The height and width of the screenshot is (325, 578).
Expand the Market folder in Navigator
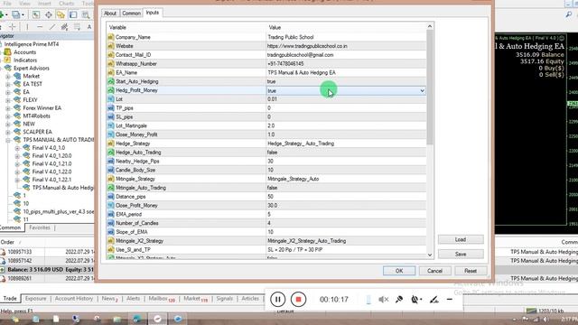(x=8, y=76)
